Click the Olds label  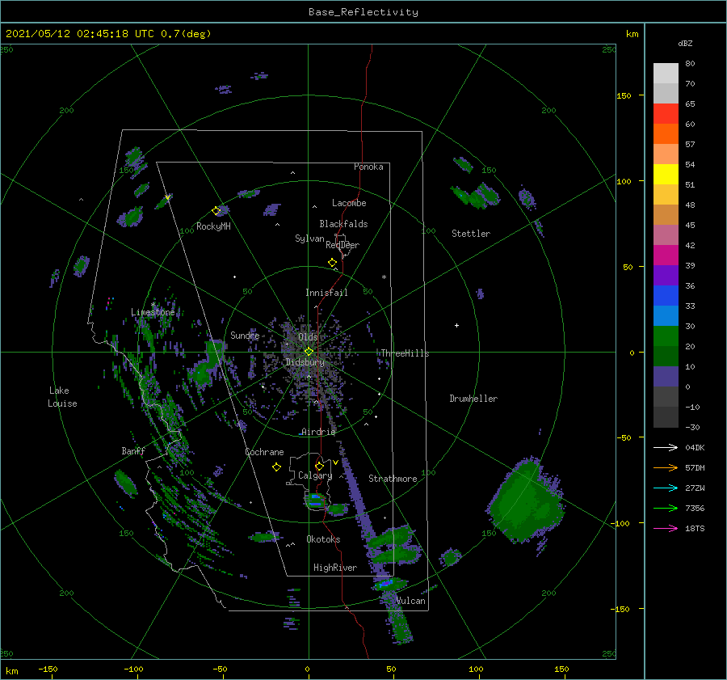[x=308, y=336]
